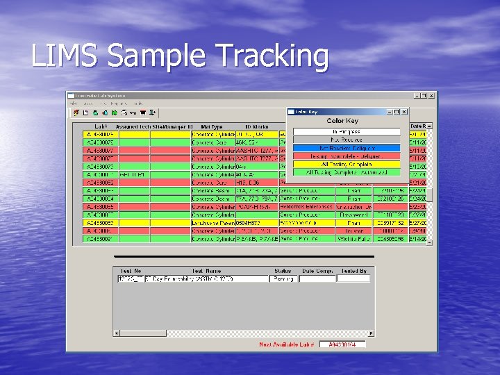The width and height of the screenshot is (500, 375).
Task: Select Lab# cell in Landscape Pavers row
Action: (101, 223)
